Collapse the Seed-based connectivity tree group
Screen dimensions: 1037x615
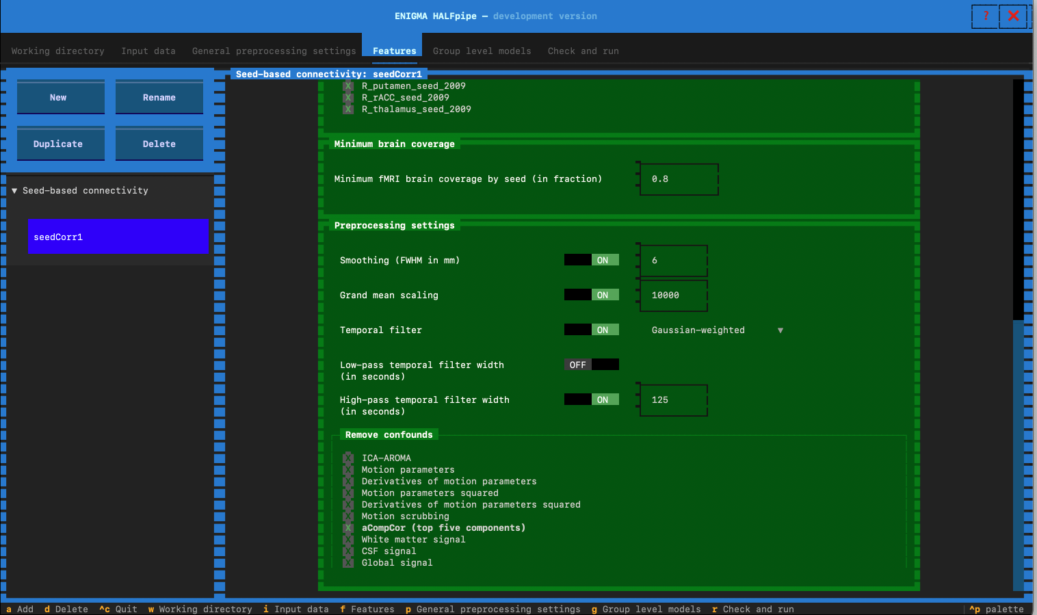(x=14, y=191)
